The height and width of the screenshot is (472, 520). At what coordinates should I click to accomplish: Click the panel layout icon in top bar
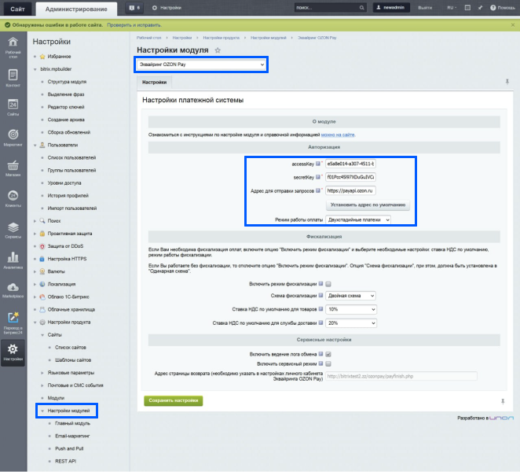tap(467, 8)
